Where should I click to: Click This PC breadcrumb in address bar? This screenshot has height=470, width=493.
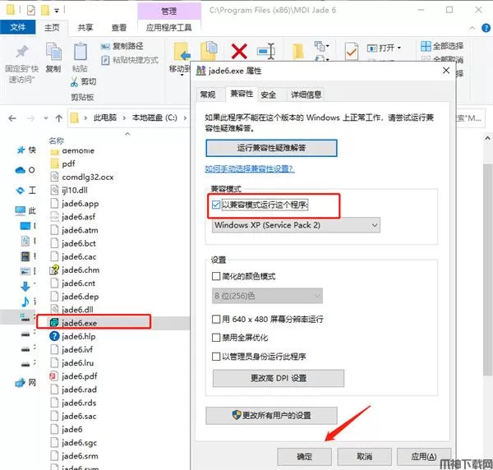pyautogui.click(x=105, y=117)
